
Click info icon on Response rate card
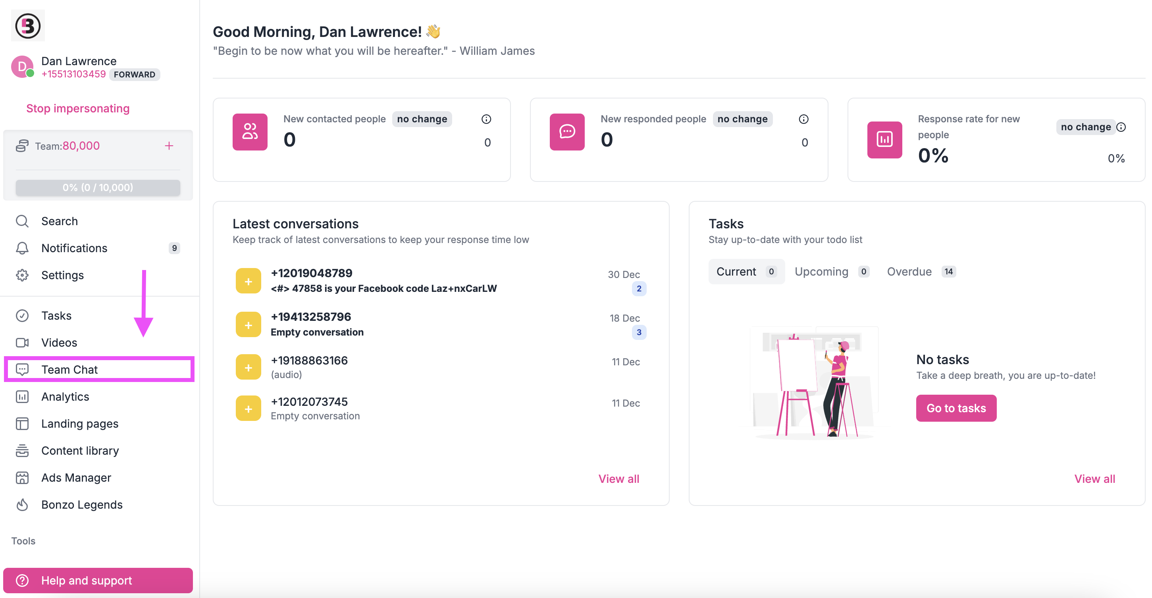tap(1121, 127)
